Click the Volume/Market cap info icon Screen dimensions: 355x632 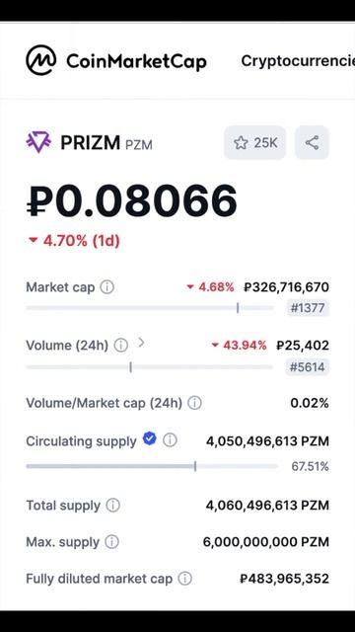(195, 403)
